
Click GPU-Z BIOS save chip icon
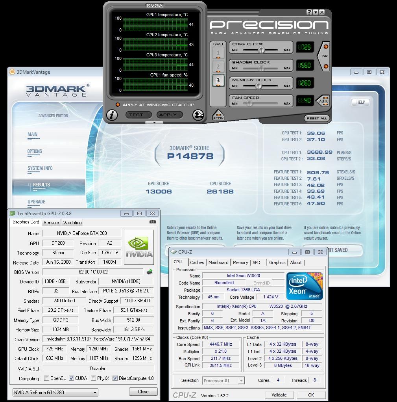coord(150,272)
